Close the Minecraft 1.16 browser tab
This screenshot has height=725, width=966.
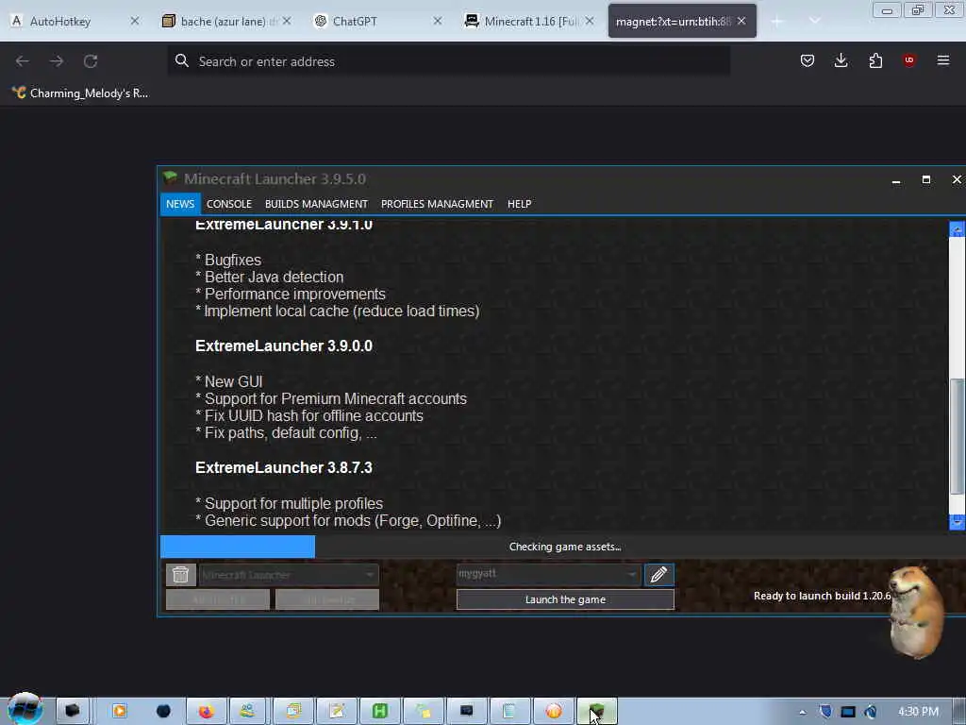tap(590, 22)
